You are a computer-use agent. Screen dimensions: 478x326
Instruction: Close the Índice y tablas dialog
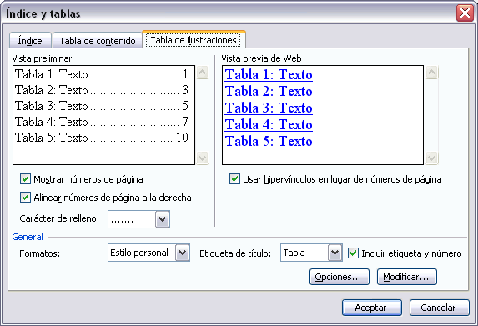coord(465,13)
